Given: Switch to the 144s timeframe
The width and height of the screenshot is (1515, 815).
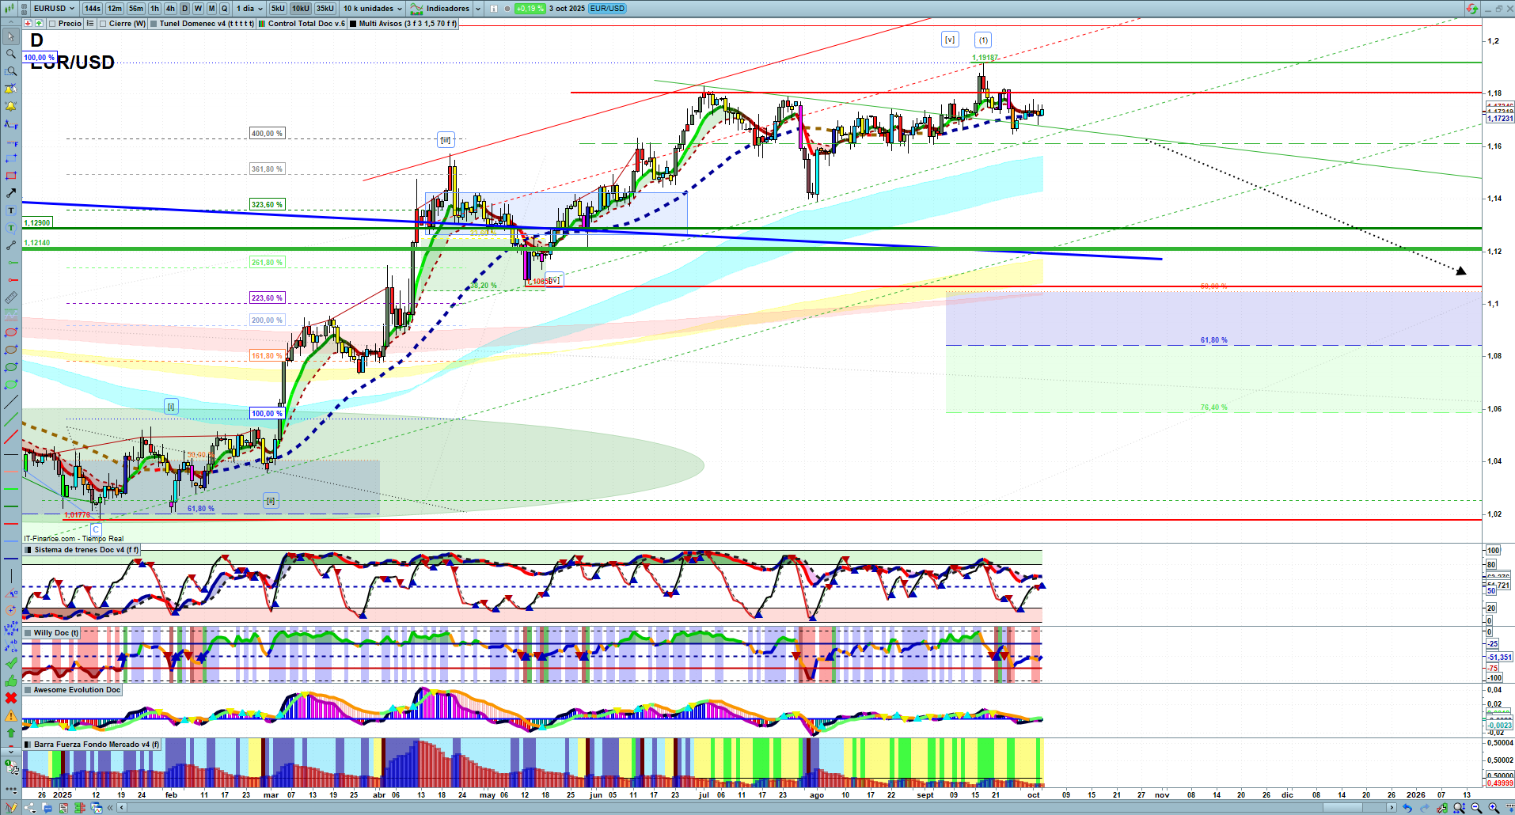Looking at the screenshot, I should (x=93, y=9).
